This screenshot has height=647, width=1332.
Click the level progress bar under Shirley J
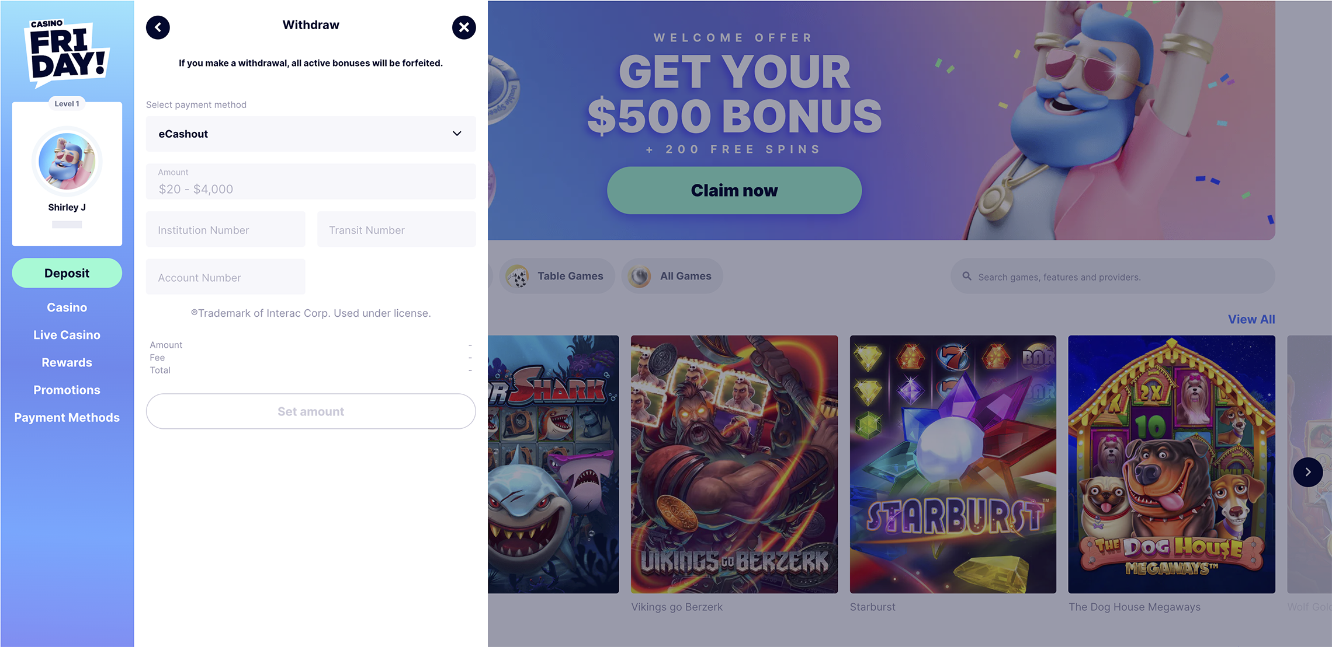pyautogui.click(x=67, y=225)
